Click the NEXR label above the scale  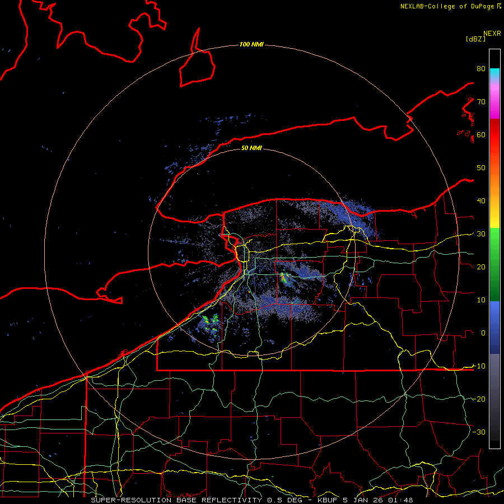coord(492,34)
